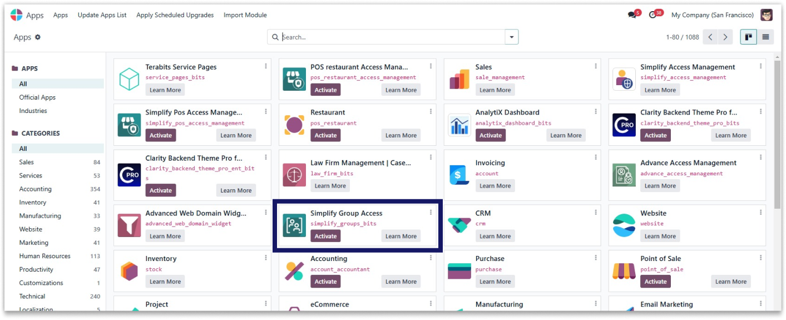Viewport: 786px width, 320px height.
Task: Click the AnalytiX Dashboard icon
Action: pyautogui.click(x=459, y=125)
